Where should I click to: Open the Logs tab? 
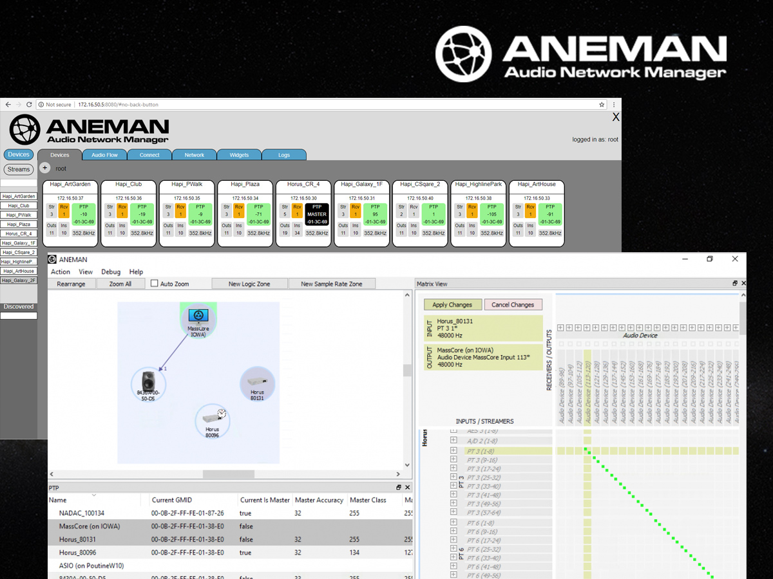tap(284, 155)
